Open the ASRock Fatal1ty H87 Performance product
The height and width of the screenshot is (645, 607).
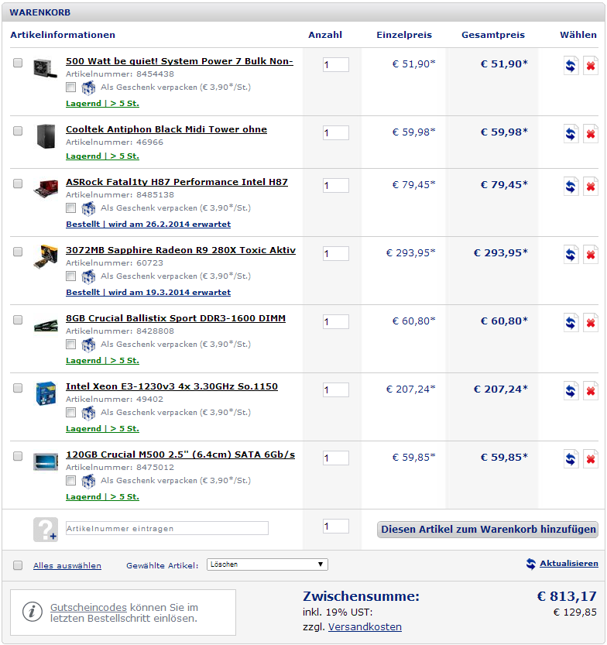(x=177, y=182)
